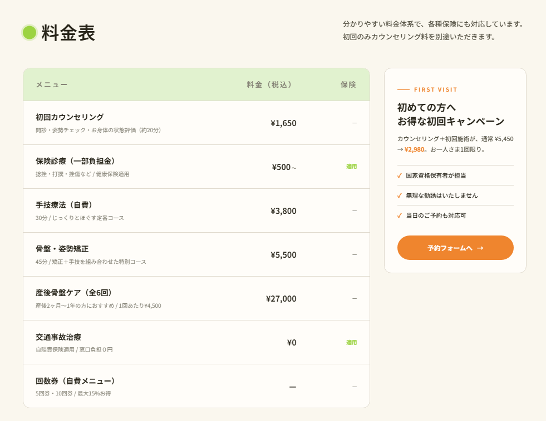
Task: Select the 産後骨盤ケア（全6回） row title
Action: click(x=73, y=293)
